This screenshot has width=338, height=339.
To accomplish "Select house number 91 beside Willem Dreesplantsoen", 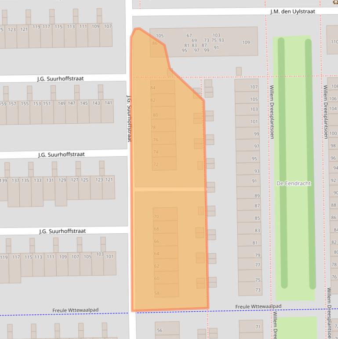I will (254, 181).
